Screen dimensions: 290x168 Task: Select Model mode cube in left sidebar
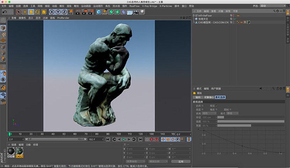pos(3,28)
